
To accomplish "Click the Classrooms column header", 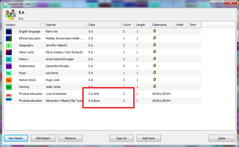I will pos(162,25).
